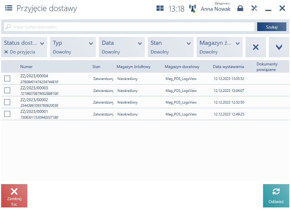Select checkbox for ZZ/2023/00001
The image size is (291, 210).
(x=7, y=114)
